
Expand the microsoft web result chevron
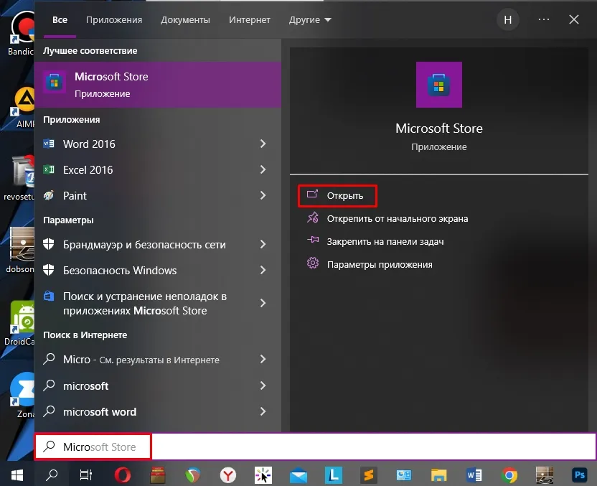263,385
